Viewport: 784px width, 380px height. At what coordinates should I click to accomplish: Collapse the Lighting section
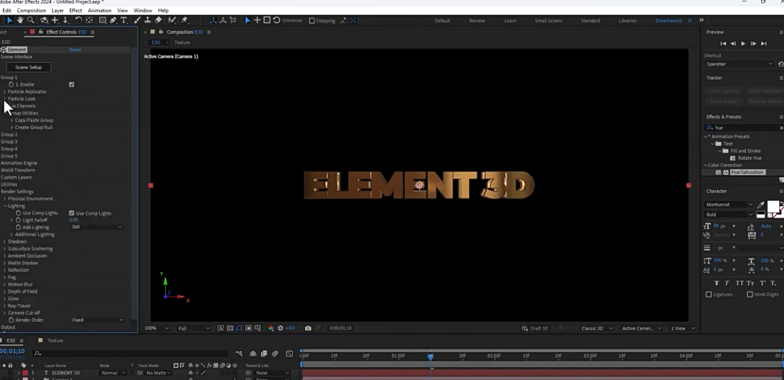(5, 206)
